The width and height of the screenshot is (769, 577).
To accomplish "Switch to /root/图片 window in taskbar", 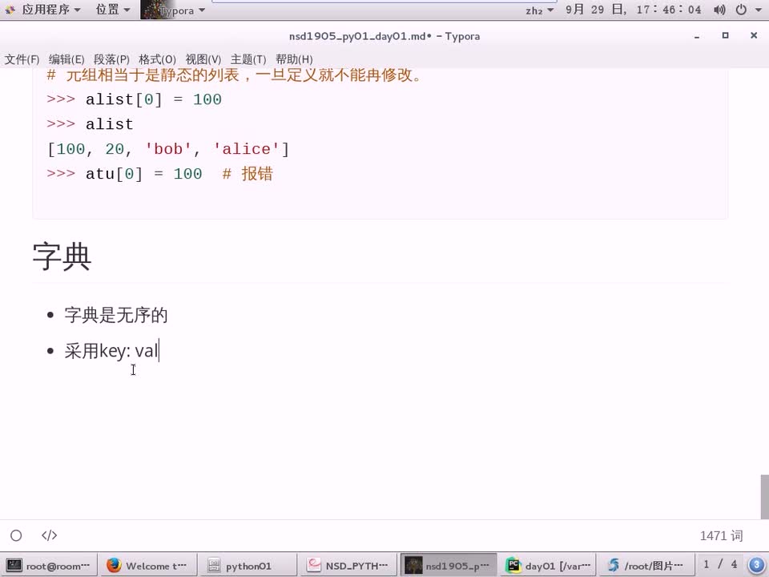I will [x=647, y=566].
